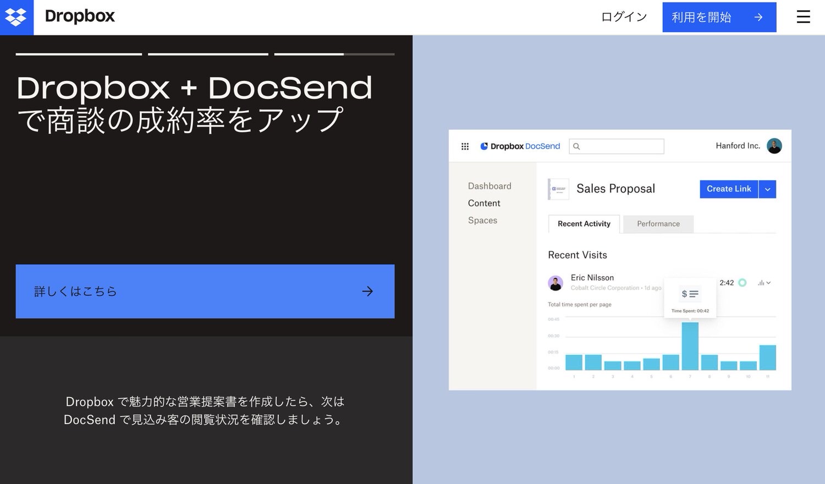Select the first carousel progress bar
The image size is (825, 484).
coord(79,54)
